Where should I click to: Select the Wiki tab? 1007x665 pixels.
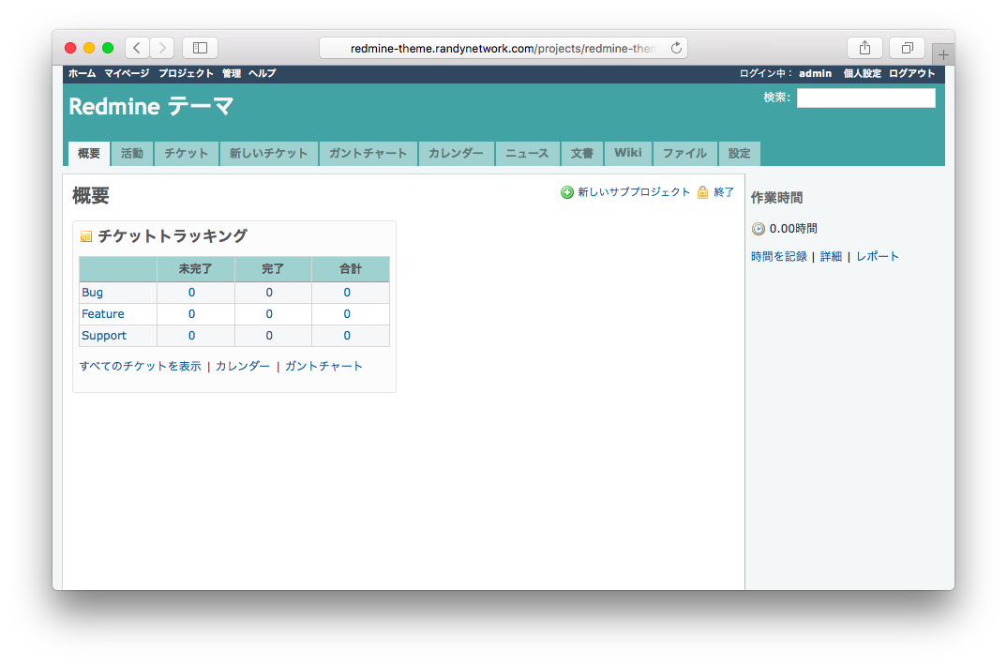(628, 154)
